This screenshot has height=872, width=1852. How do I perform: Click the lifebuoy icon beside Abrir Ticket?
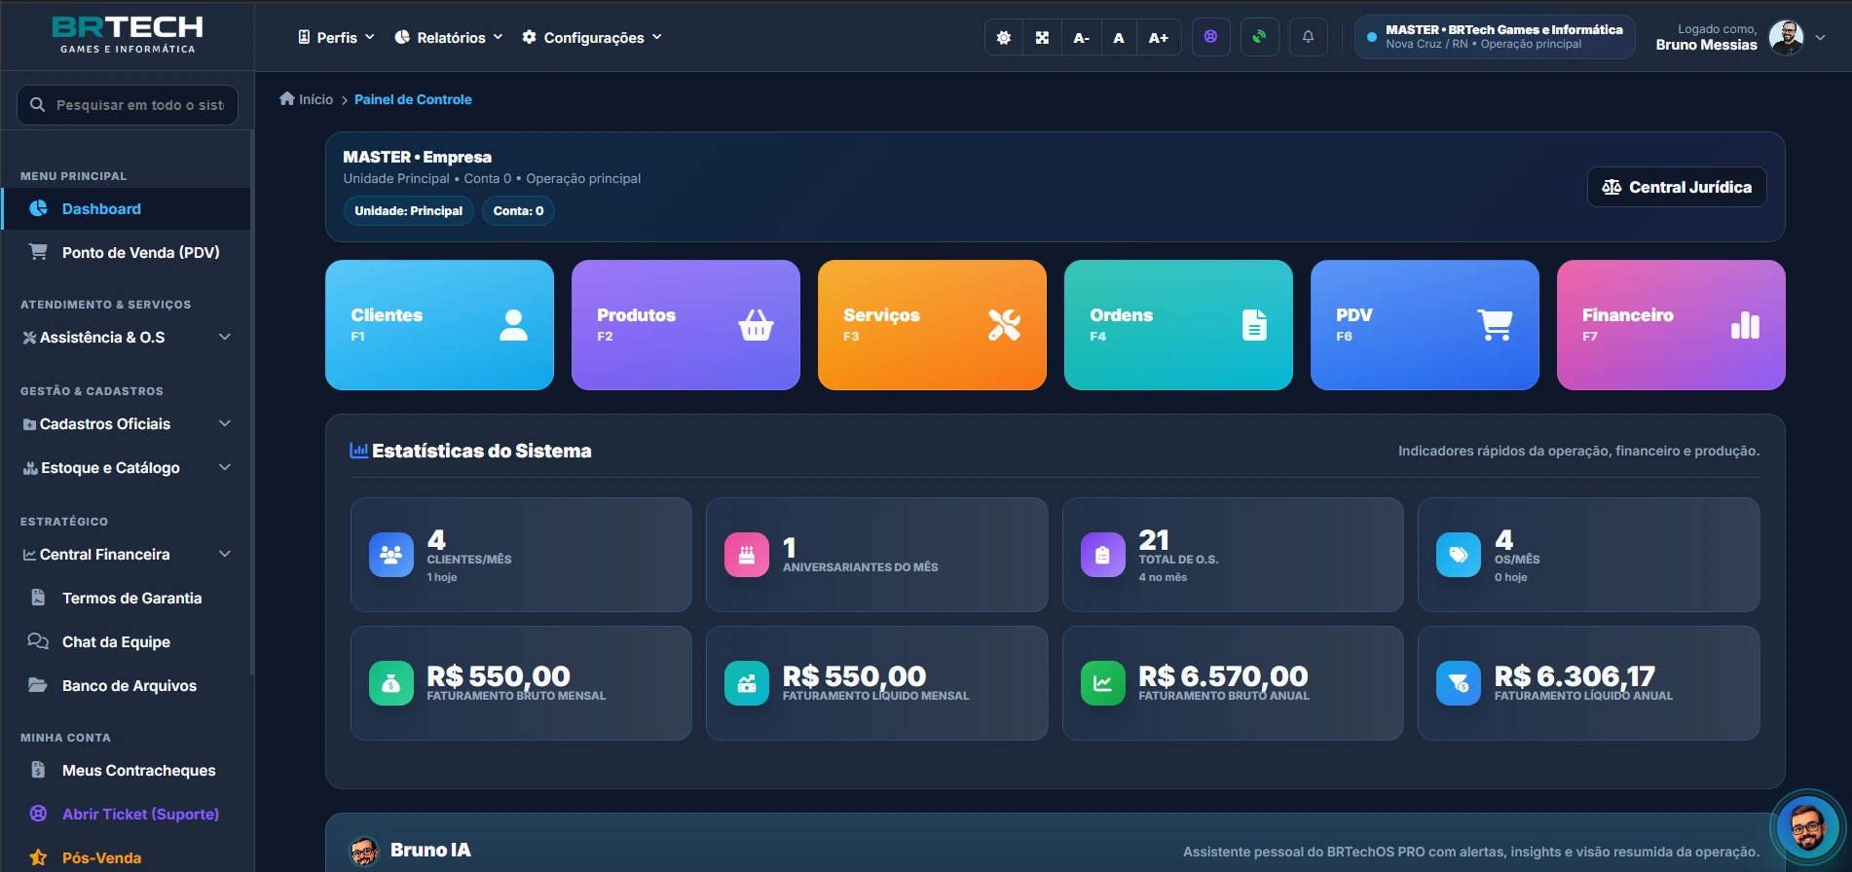coord(38,814)
